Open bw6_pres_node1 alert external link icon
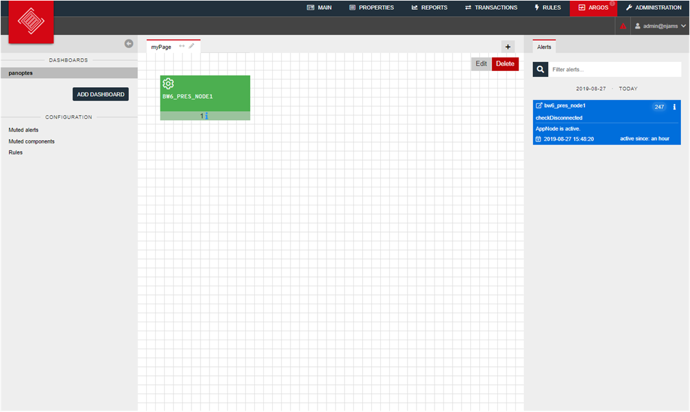The width and height of the screenshot is (690, 412). pos(539,105)
